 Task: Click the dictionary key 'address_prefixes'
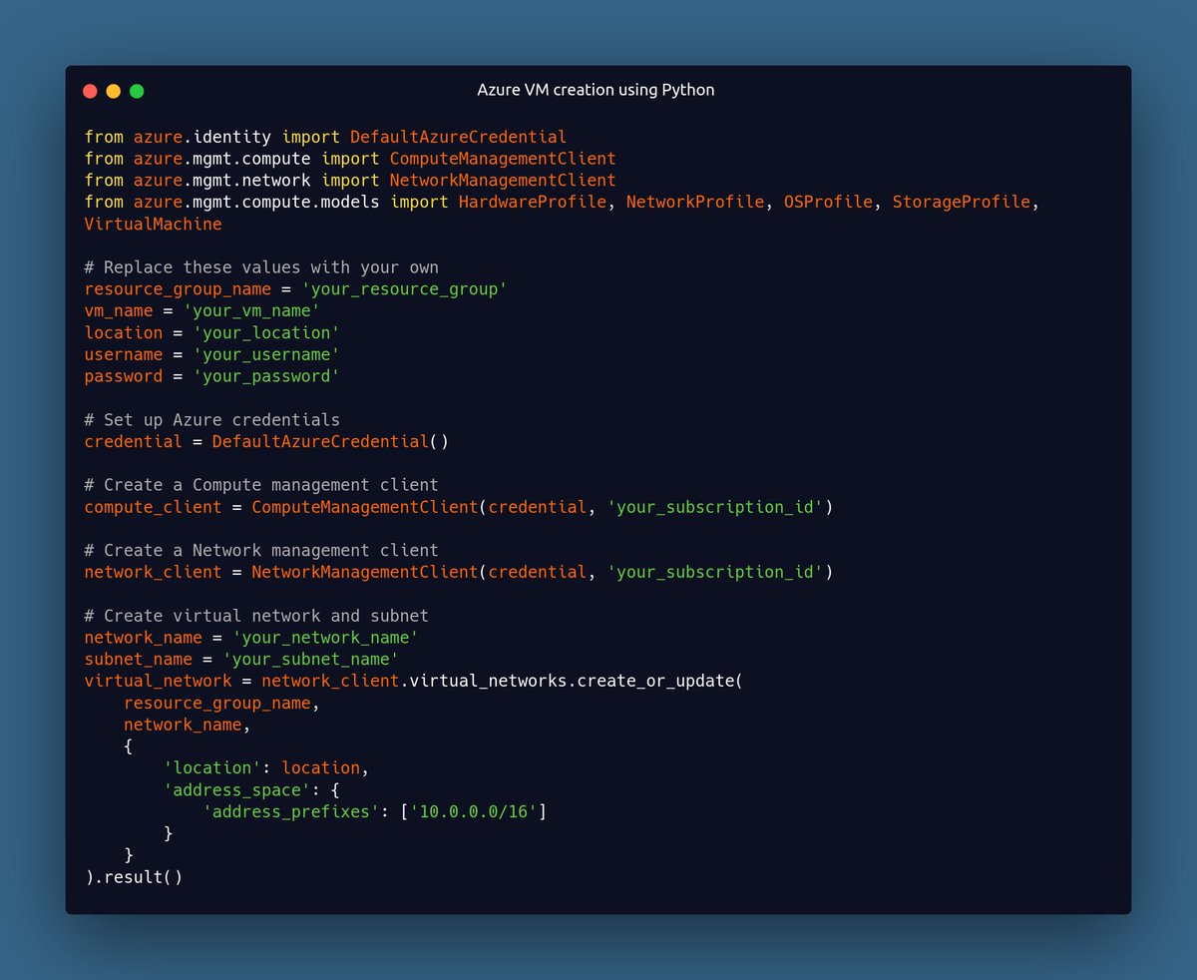coord(291,812)
